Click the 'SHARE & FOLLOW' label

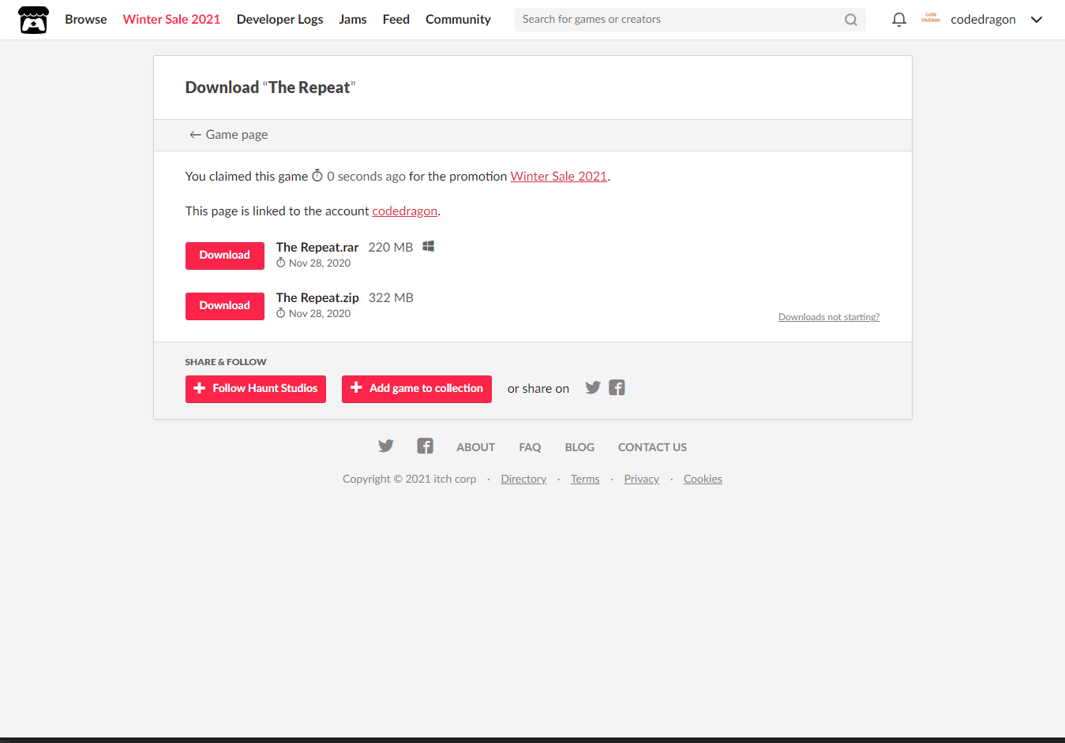tap(226, 362)
